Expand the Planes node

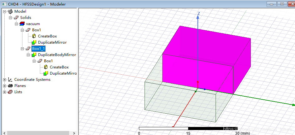point(5,86)
